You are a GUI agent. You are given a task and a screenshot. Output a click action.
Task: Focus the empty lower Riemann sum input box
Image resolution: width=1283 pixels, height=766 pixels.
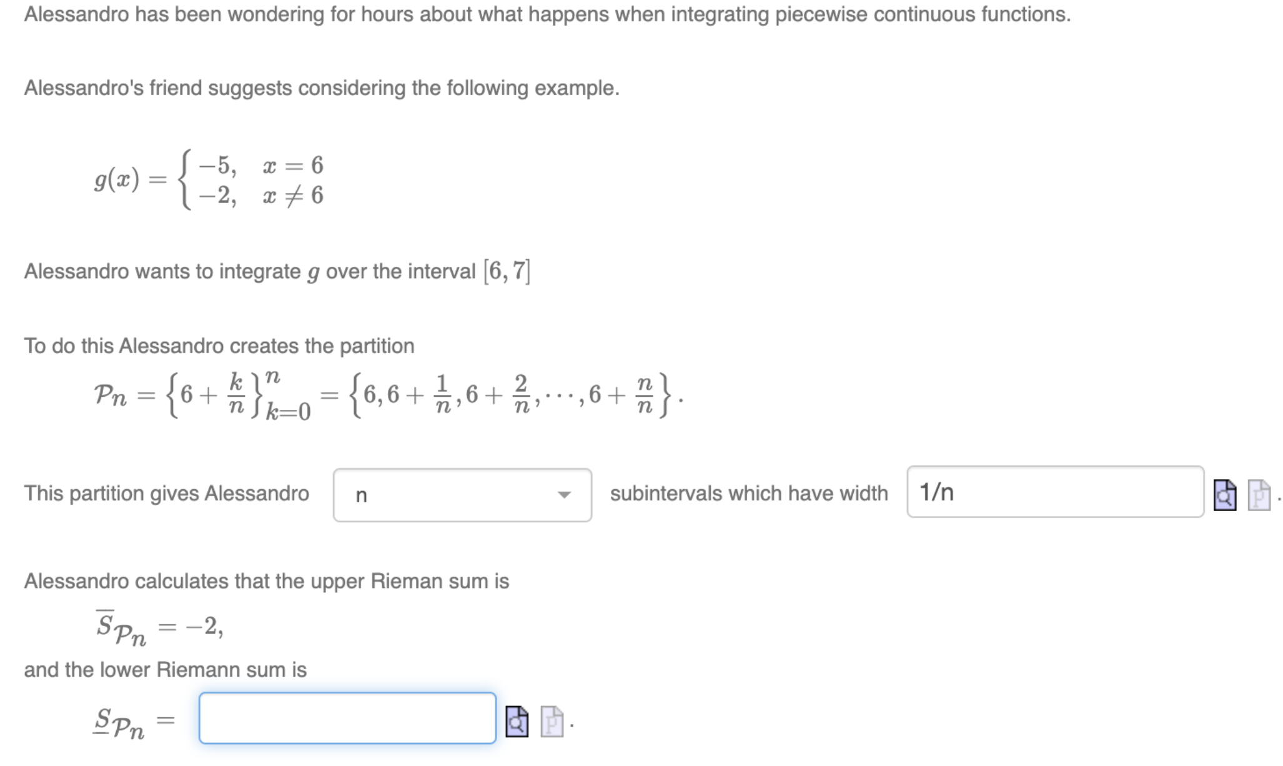347,718
